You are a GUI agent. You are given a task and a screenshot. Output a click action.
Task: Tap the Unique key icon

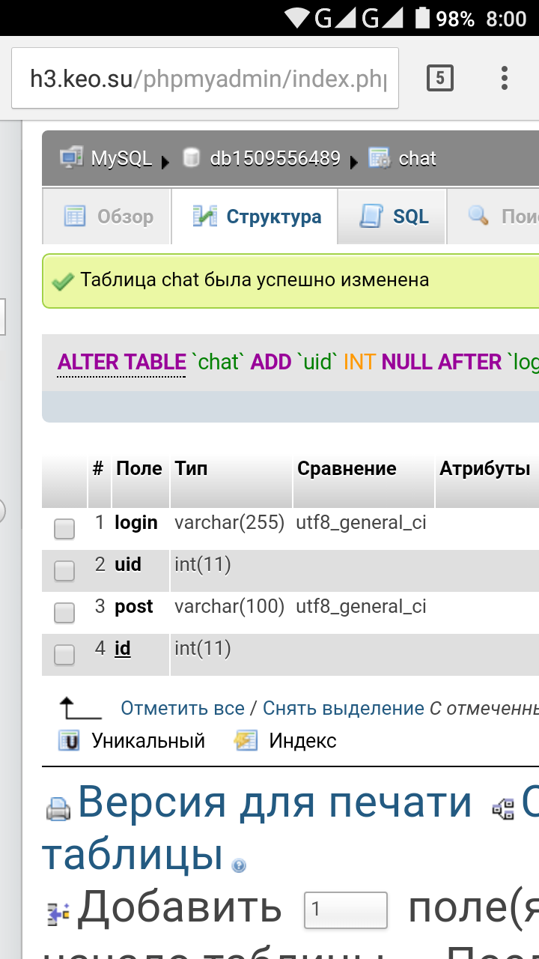click(x=69, y=741)
